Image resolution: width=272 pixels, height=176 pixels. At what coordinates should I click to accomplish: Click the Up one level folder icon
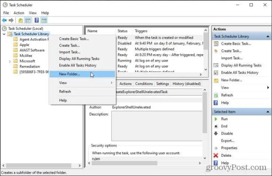tap(20, 20)
